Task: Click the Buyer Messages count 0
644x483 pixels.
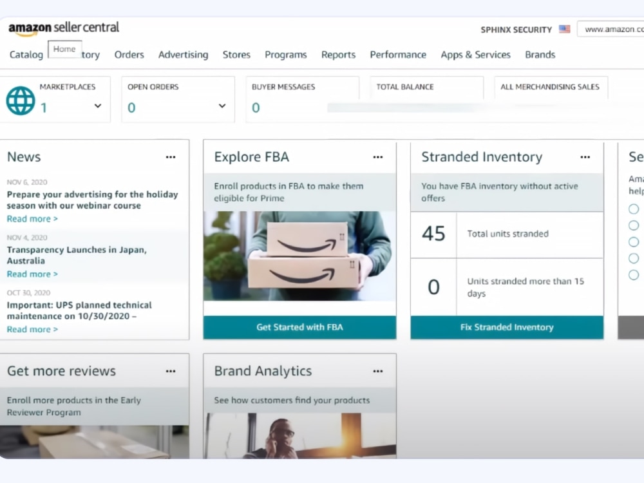Action: click(256, 108)
